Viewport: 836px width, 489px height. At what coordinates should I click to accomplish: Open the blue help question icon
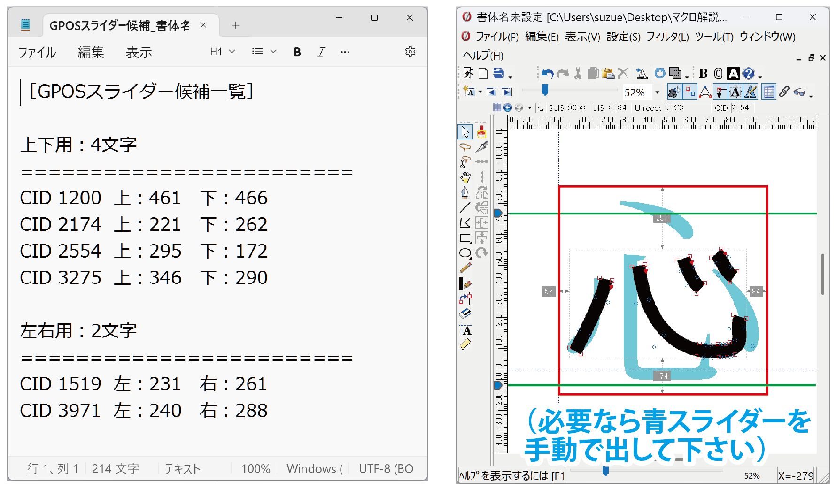[749, 74]
